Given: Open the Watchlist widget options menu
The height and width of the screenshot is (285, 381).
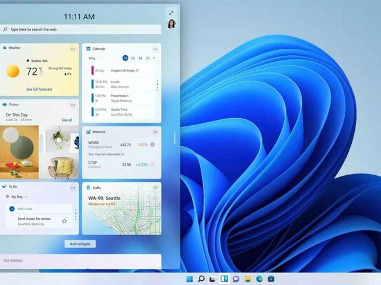Looking at the screenshot, I should pyautogui.click(x=155, y=132).
